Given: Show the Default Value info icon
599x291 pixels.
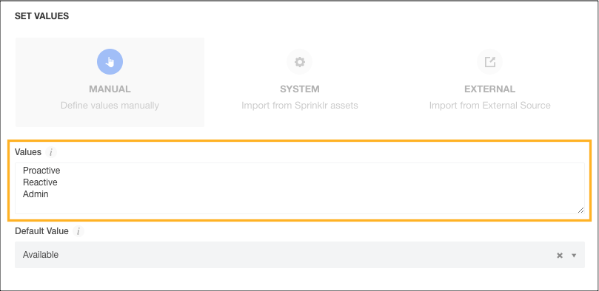Looking at the screenshot, I should pyautogui.click(x=78, y=231).
